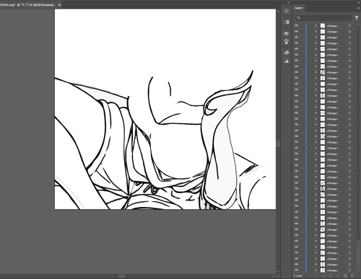Click the Layers panel scroll-up arrow
The width and height of the screenshot is (361, 279).
[359, 25]
